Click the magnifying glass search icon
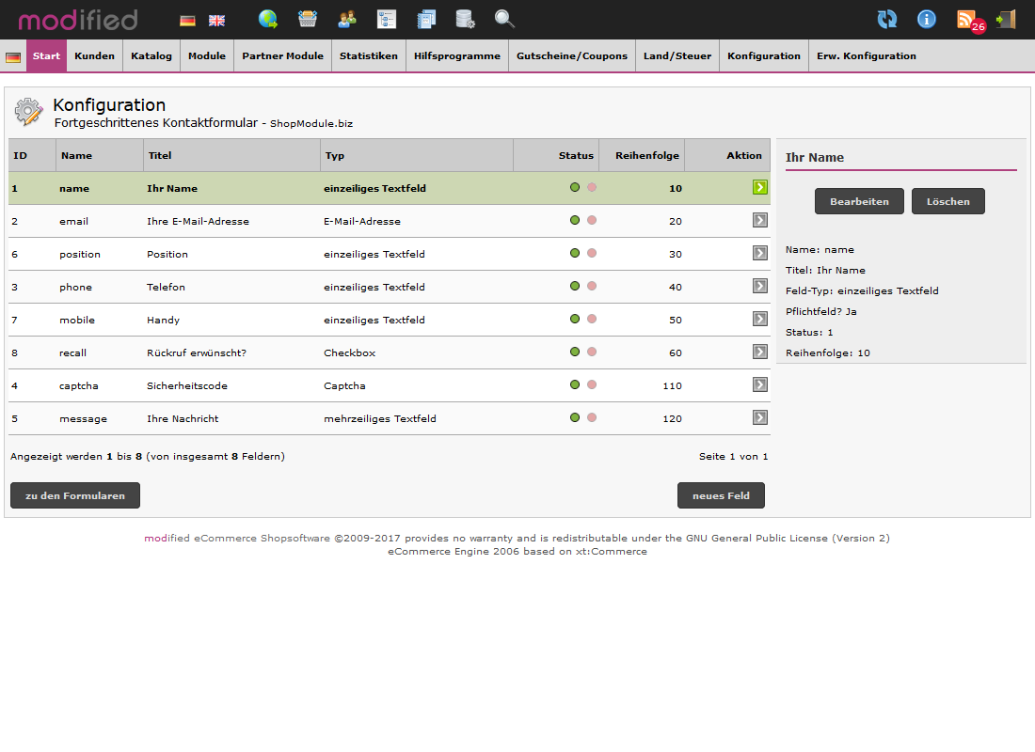The image size is (1035, 752). 504,19
